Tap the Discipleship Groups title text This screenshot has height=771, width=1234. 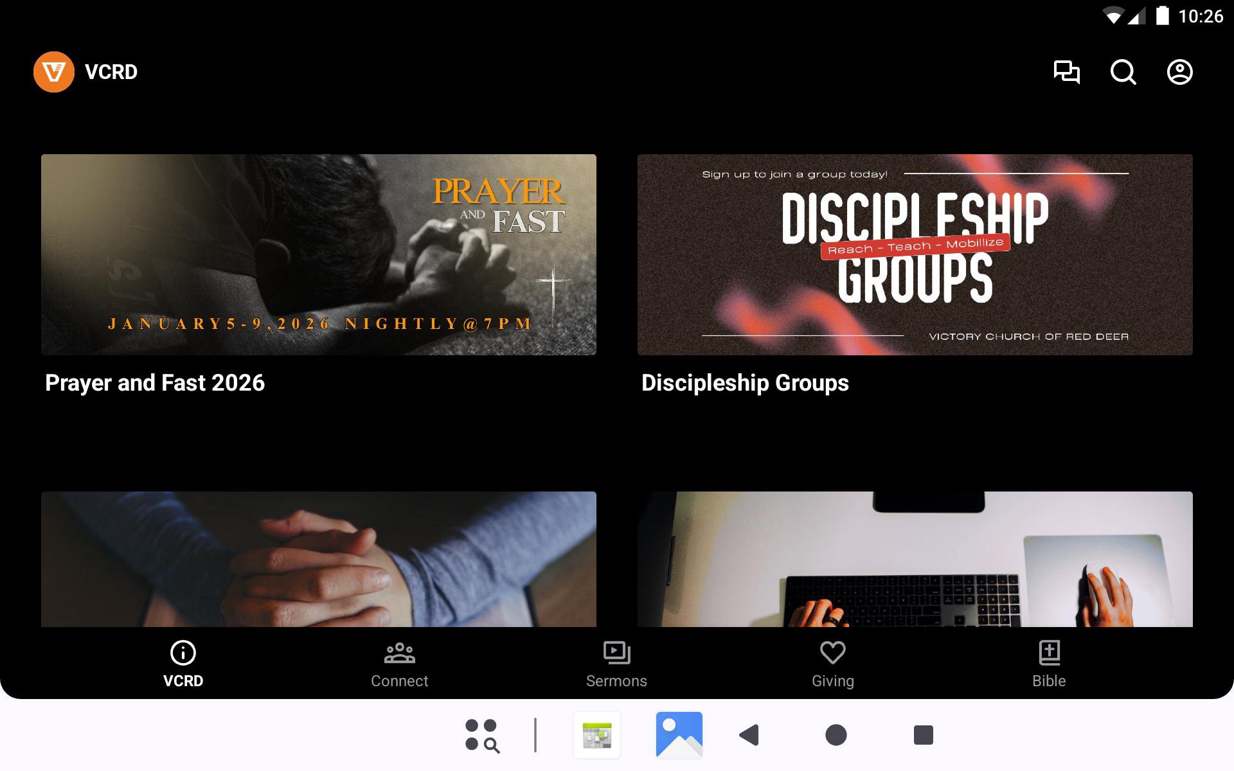pyautogui.click(x=745, y=383)
